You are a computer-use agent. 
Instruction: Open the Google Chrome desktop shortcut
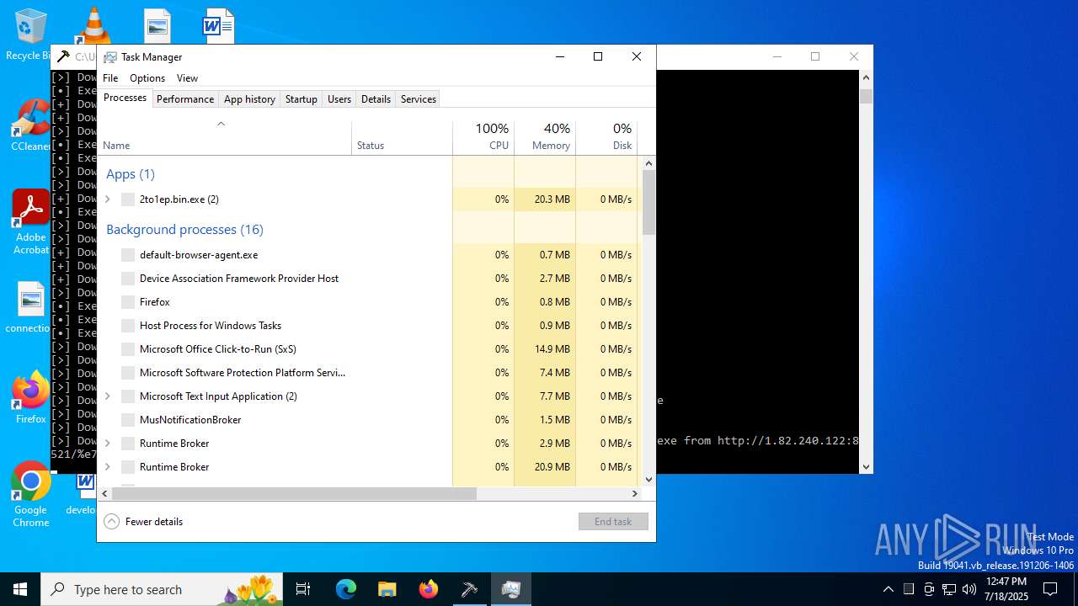pos(30,495)
